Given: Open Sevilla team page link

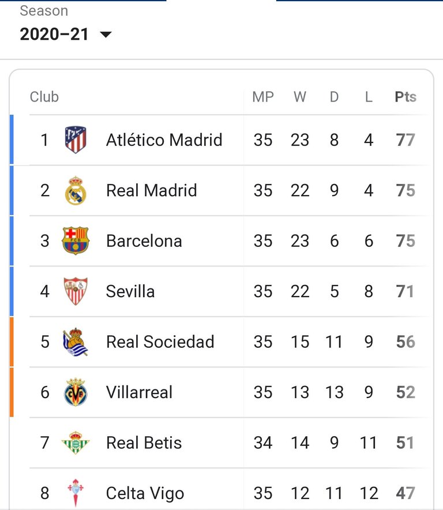Looking at the screenshot, I should tap(130, 291).
